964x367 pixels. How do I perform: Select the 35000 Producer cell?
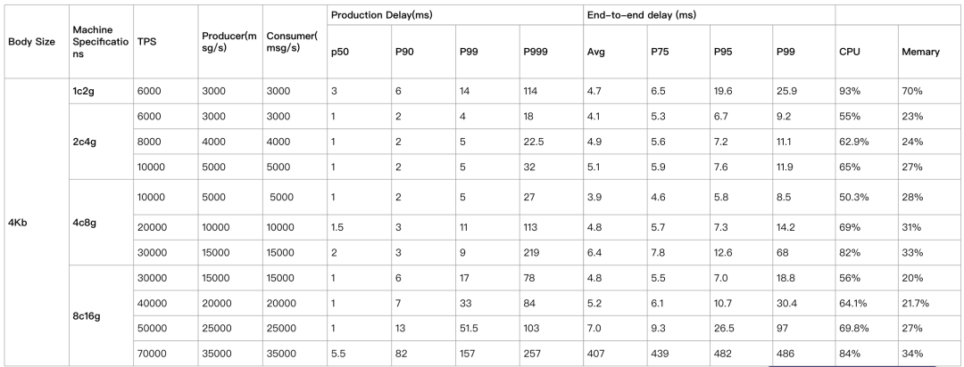click(230, 354)
